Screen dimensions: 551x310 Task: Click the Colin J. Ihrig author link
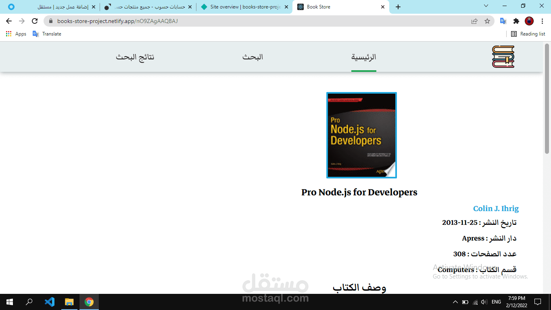496,208
